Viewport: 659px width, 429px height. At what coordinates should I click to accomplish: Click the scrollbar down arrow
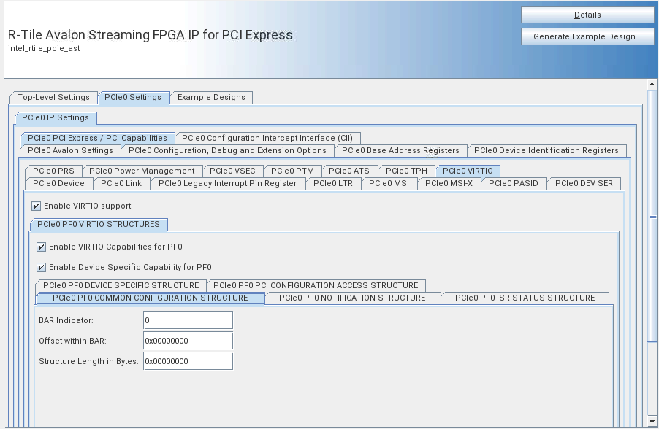[x=652, y=421]
